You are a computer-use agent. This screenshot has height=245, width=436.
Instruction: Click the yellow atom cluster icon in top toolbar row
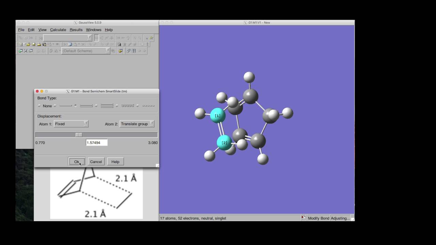click(x=151, y=38)
